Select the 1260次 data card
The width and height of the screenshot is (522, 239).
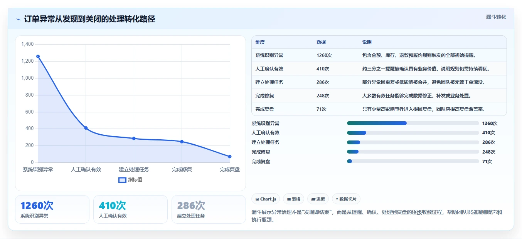click(52, 209)
